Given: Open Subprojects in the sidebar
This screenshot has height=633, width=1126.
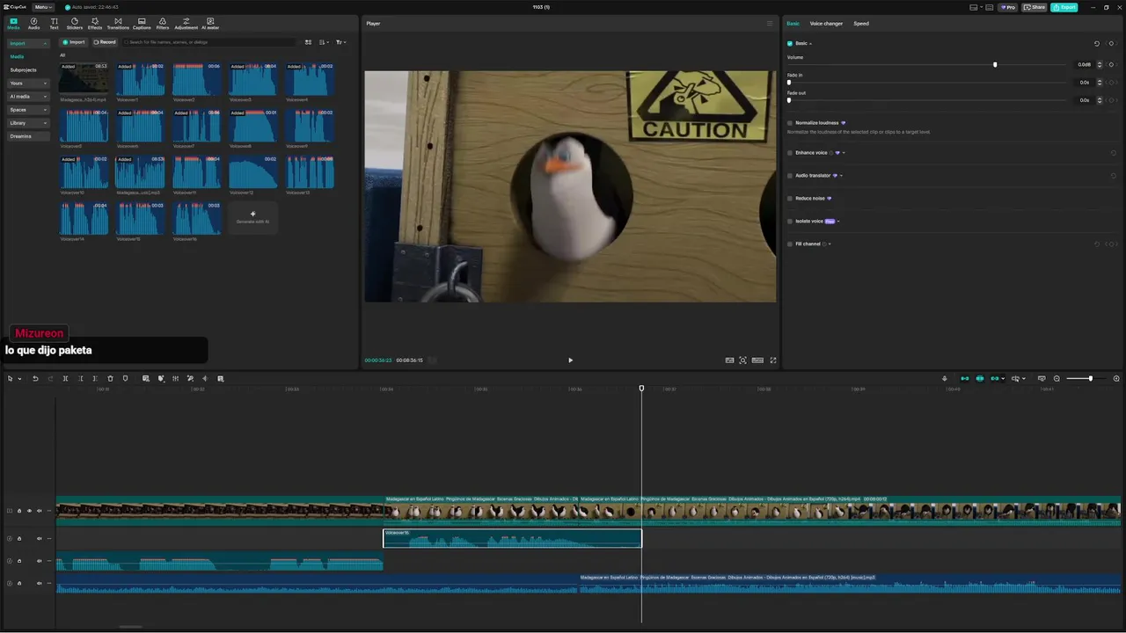Looking at the screenshot, I should pyautogui.click(x=24, y=69).
